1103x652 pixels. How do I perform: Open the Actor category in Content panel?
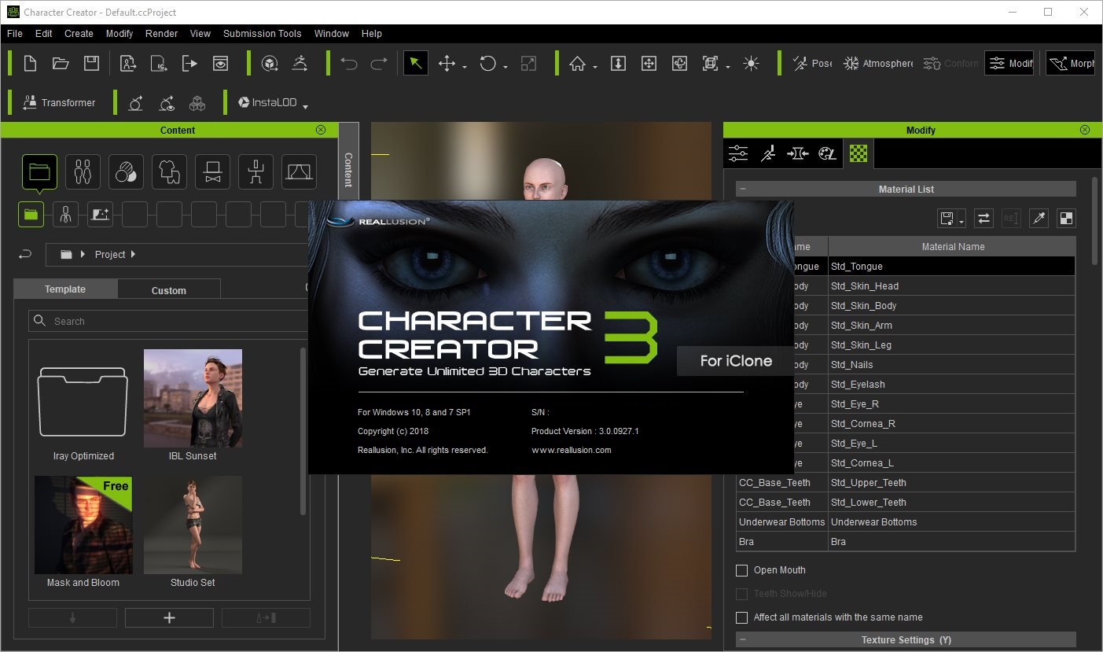[x=83, y=171]
